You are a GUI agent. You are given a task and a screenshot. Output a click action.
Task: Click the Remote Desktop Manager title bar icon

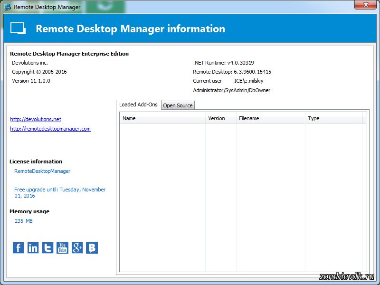pos(8,7)
